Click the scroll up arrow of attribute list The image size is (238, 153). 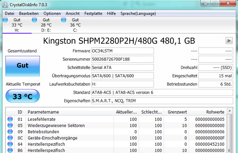coord(230,111)
